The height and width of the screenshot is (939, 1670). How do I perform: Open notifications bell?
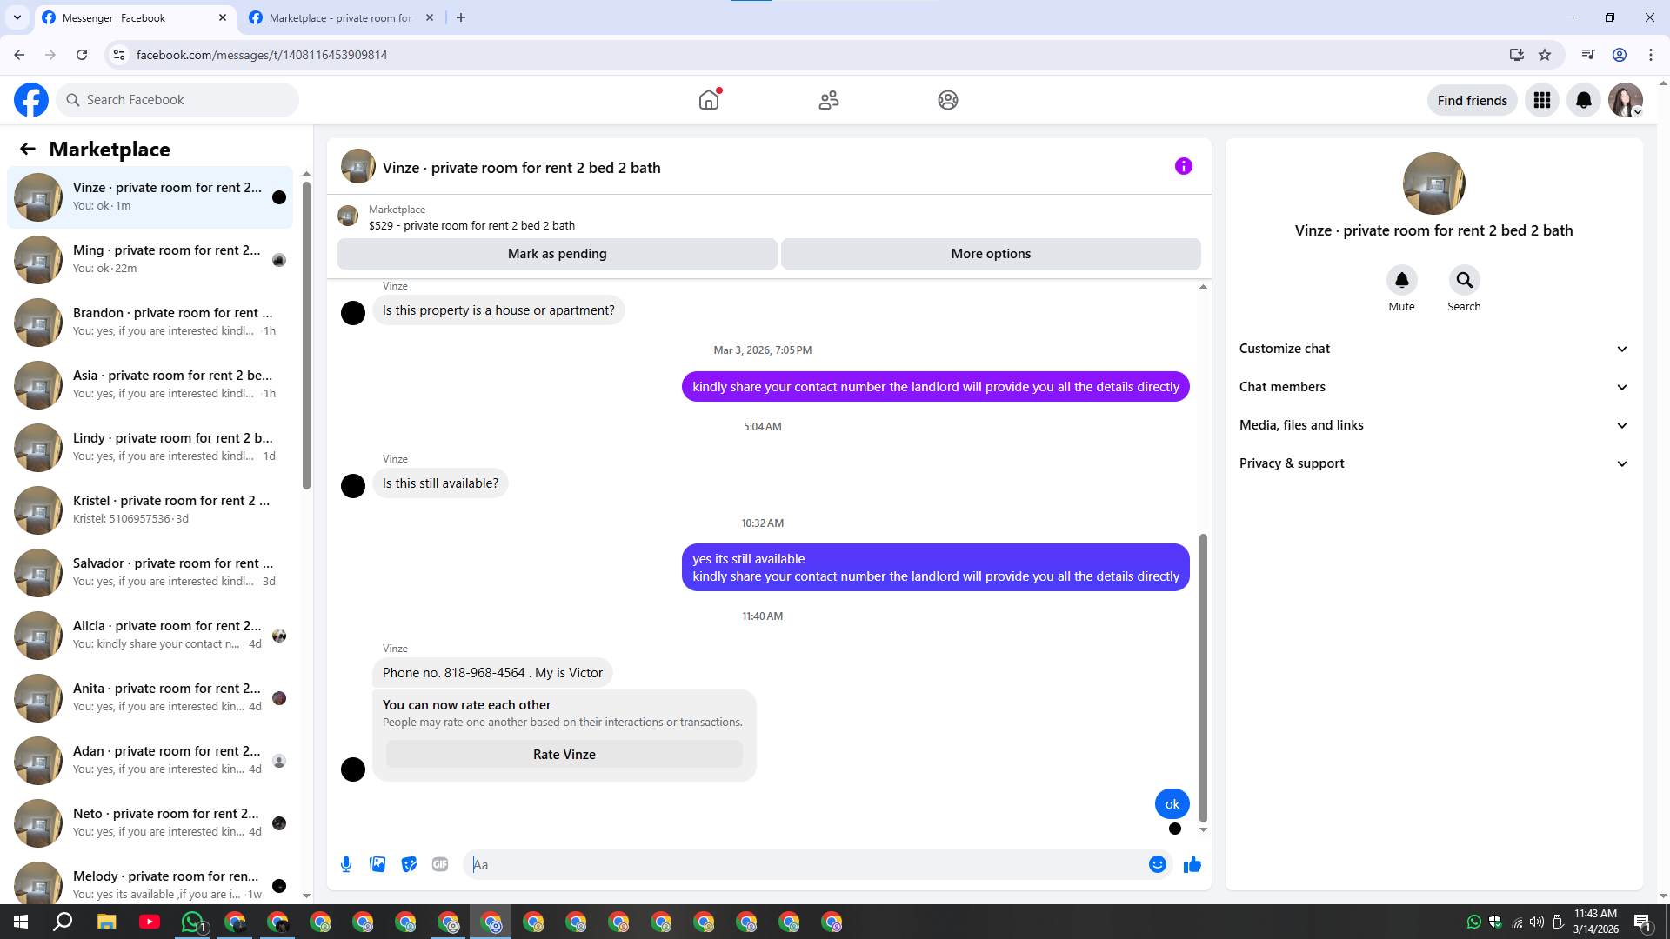tap(1584, 100)
